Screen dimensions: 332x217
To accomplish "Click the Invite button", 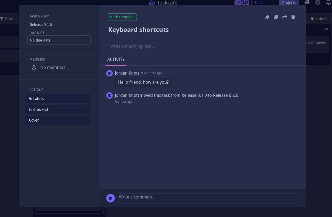I will (260, 2).
